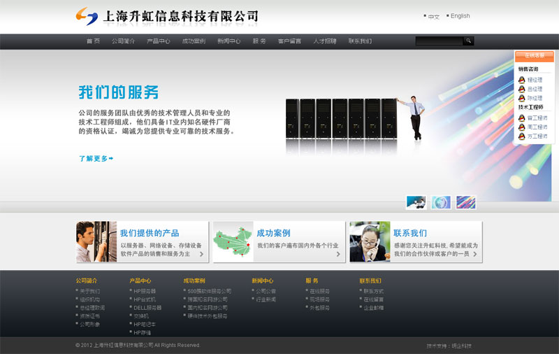Open 联系我们 in the navigation bar
Image resolution: width=559 pixels, height=354 pixels.
point(360,41)
